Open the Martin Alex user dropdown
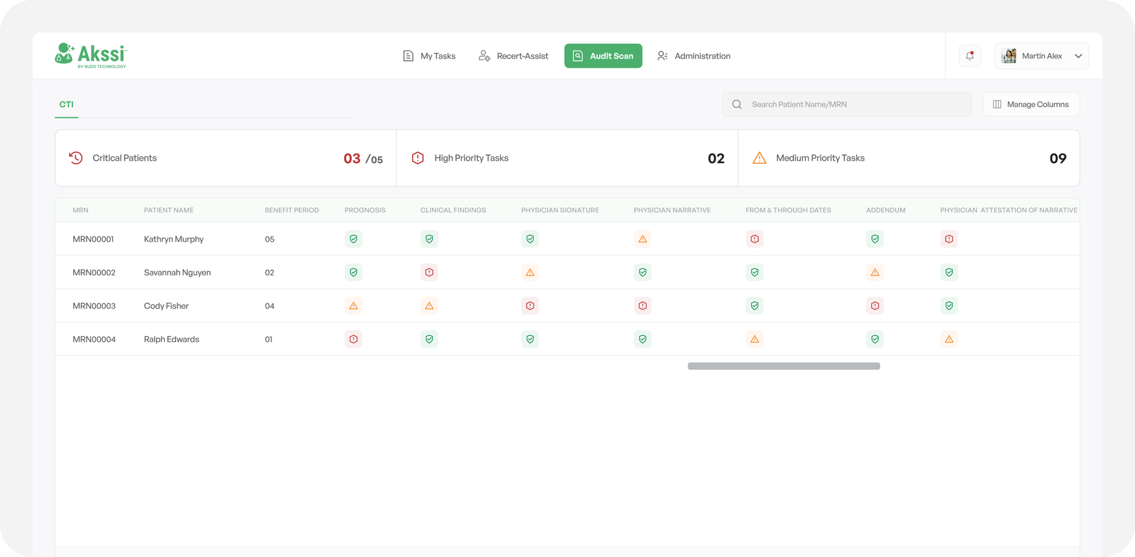 click(1078, 56)
